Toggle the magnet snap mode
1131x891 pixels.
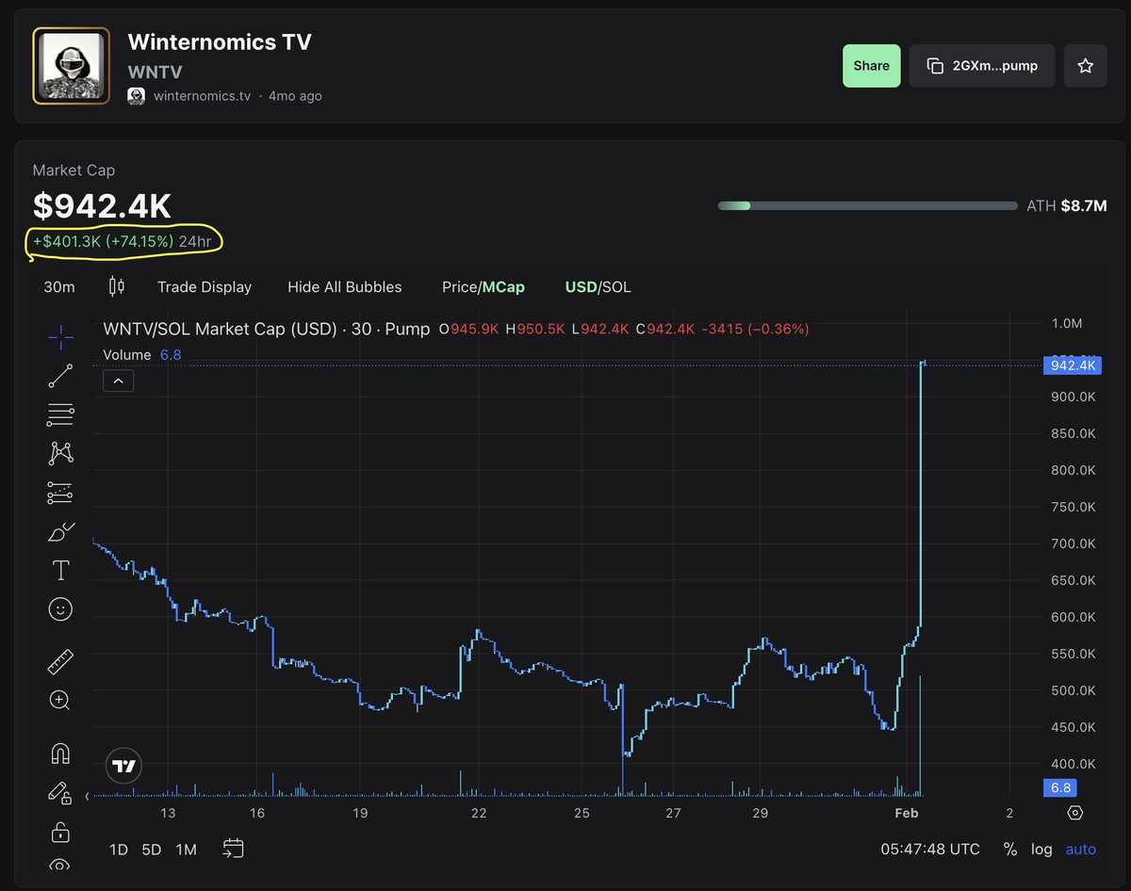60,753
